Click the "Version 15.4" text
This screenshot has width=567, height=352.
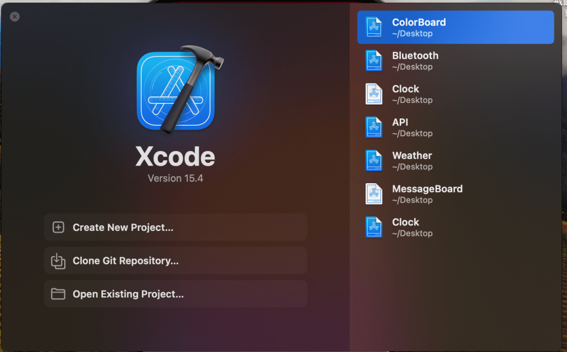(x=176, y=178)
